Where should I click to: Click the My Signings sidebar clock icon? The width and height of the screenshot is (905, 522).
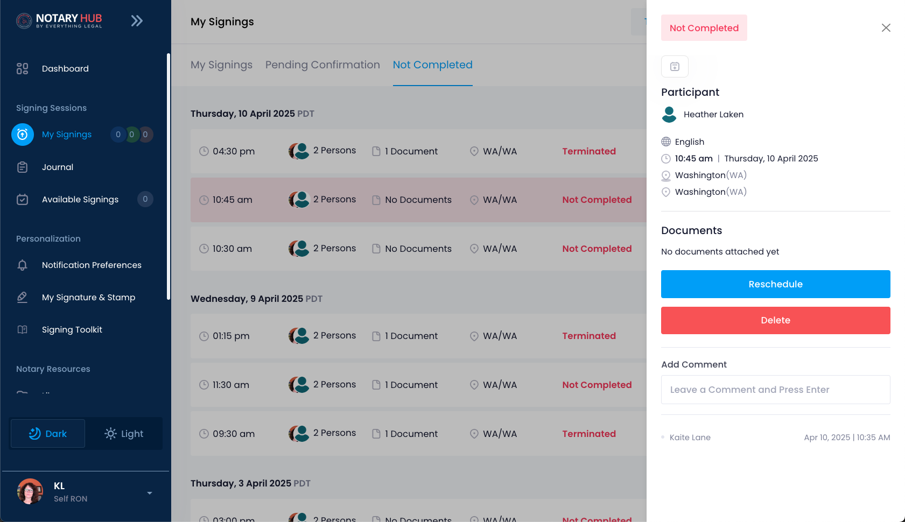click(23, 135)
